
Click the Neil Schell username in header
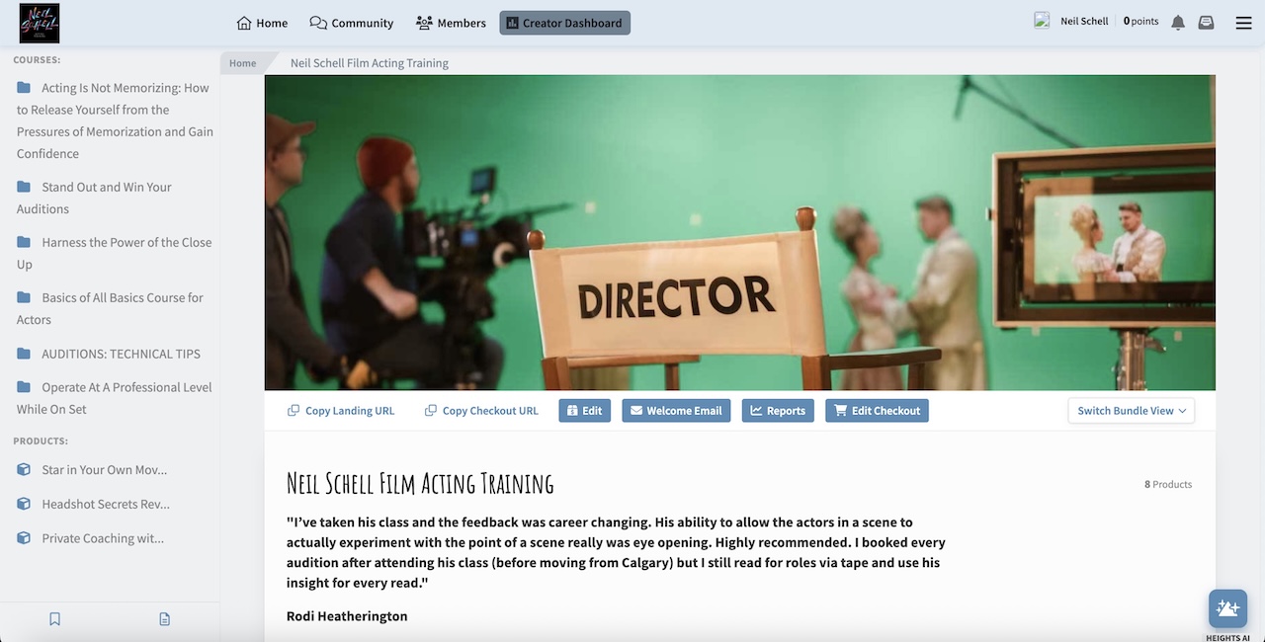(1084, 22)
